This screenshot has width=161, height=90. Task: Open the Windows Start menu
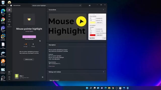point(87,88)
